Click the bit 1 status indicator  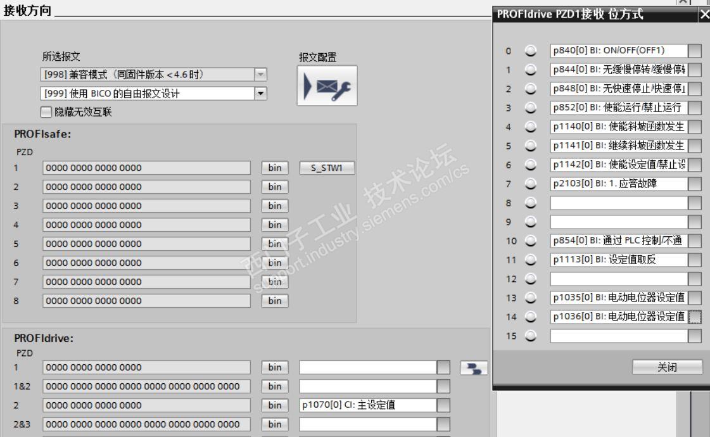[530, 70]
